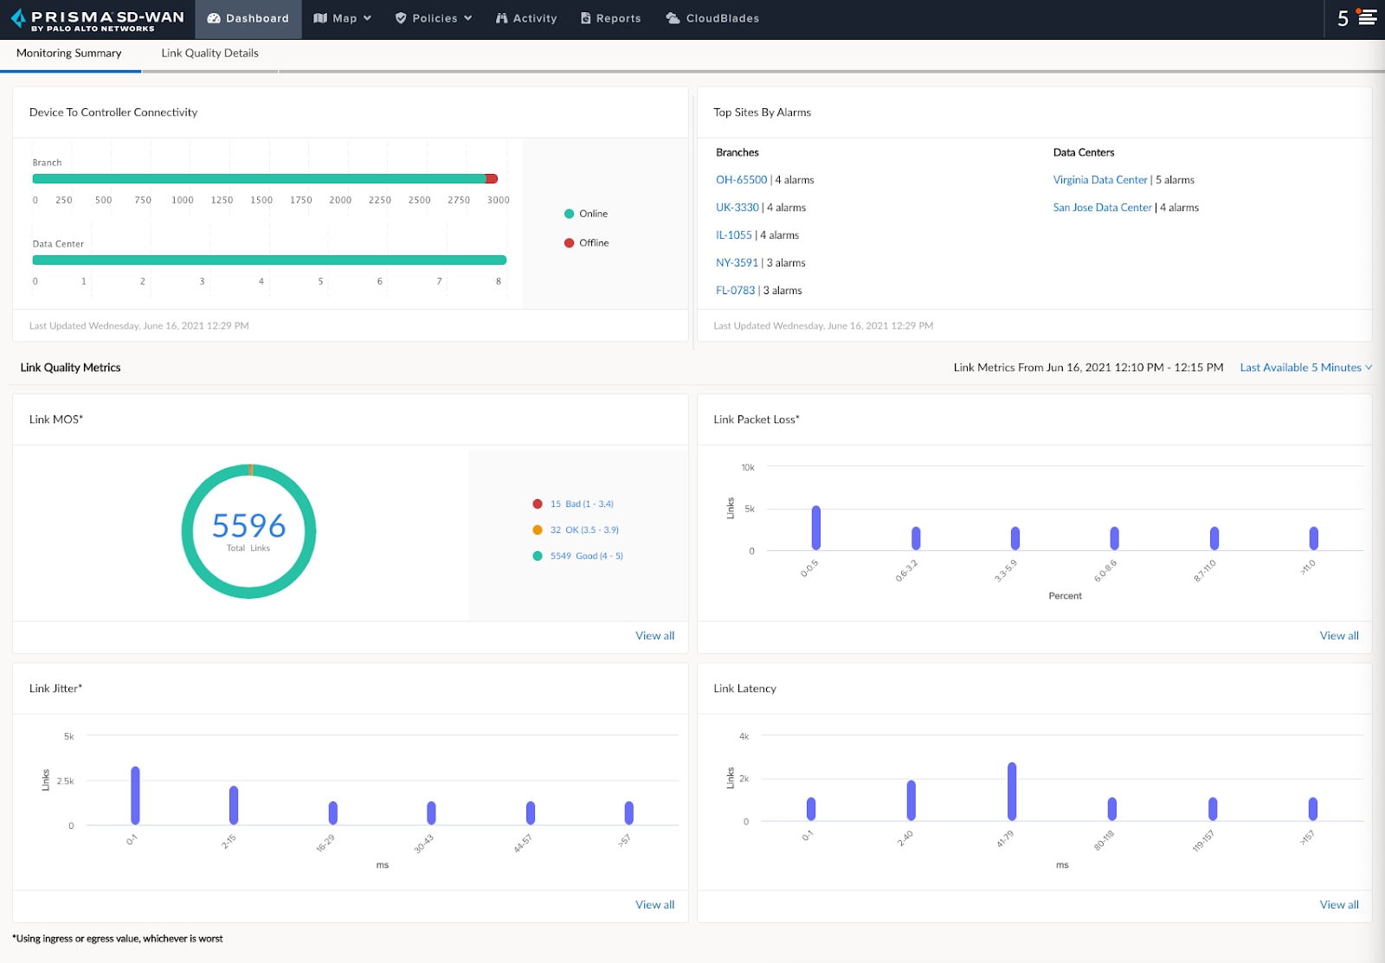Click the Prisma SD-WAN logo
This screenshot has width=1385, height=963.
pyautogui.click(x=95, y=18)
